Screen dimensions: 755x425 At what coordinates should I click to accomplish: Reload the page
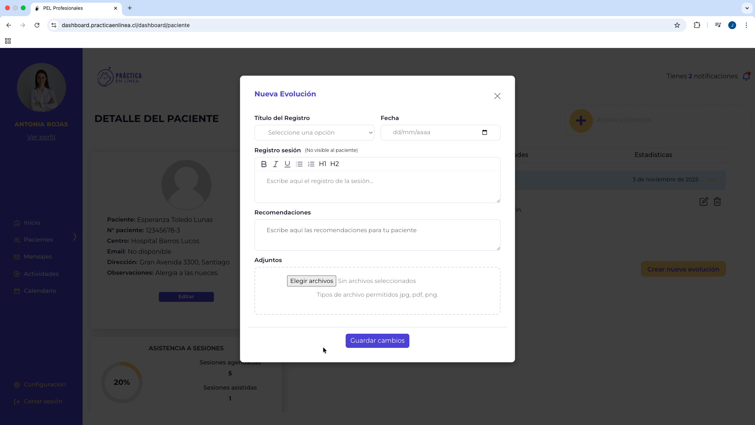point(37,25)
